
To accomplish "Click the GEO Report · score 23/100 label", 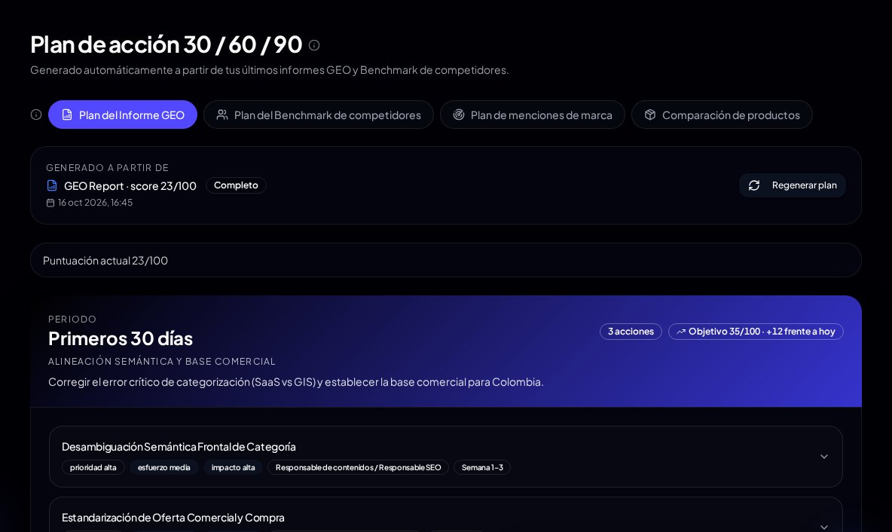I will (130, 186).
